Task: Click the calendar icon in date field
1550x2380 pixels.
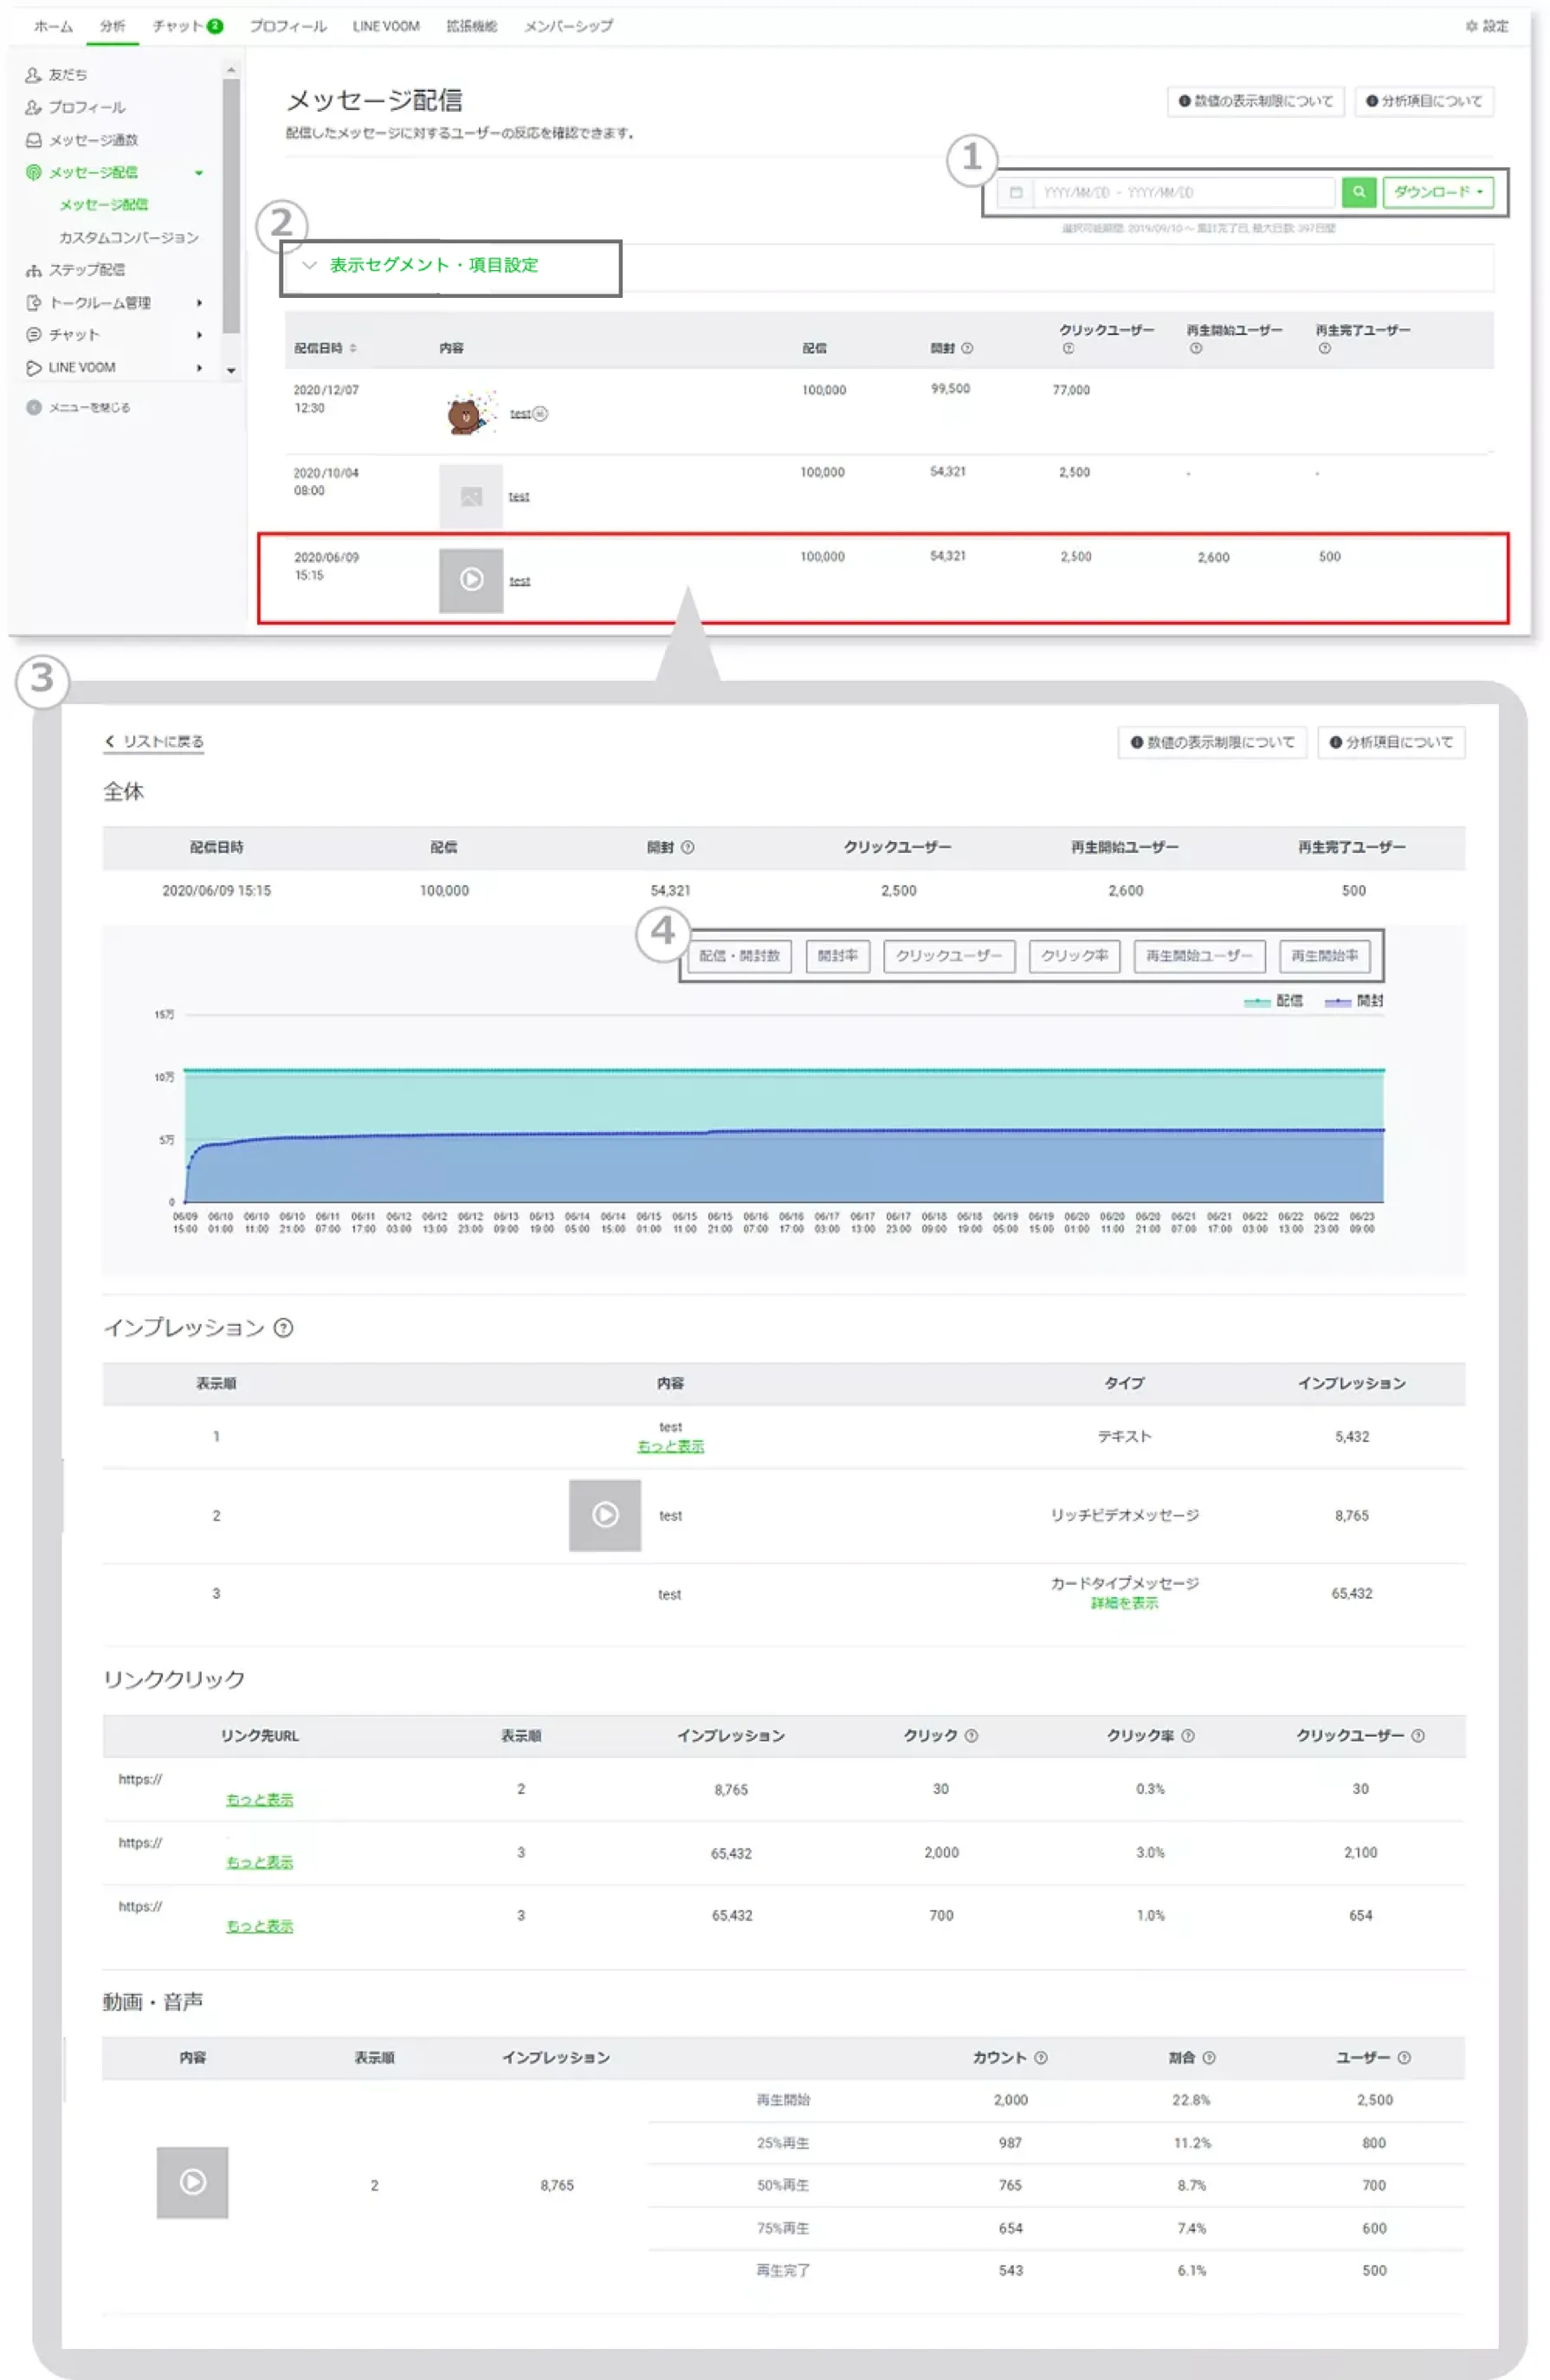Action: point(1015,192)
